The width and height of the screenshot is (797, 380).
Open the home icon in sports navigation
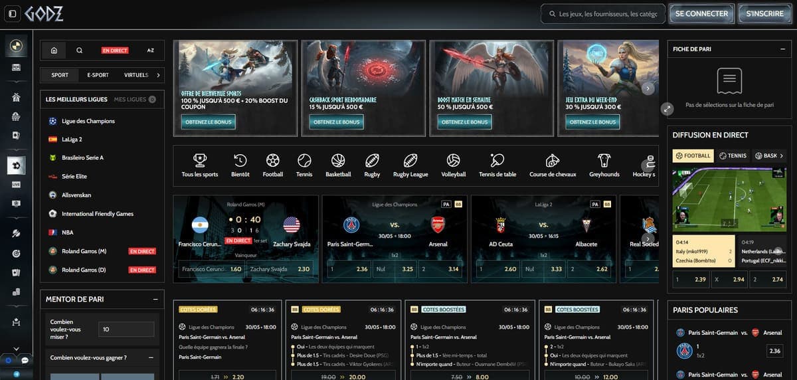pyautogui.click(x=54, y=50)
